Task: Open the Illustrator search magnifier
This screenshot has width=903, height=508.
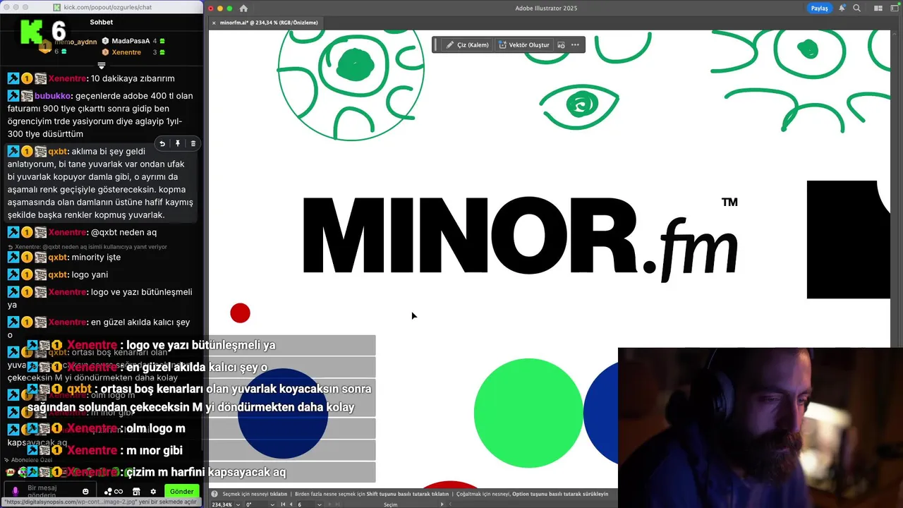Action: point(856,8)
